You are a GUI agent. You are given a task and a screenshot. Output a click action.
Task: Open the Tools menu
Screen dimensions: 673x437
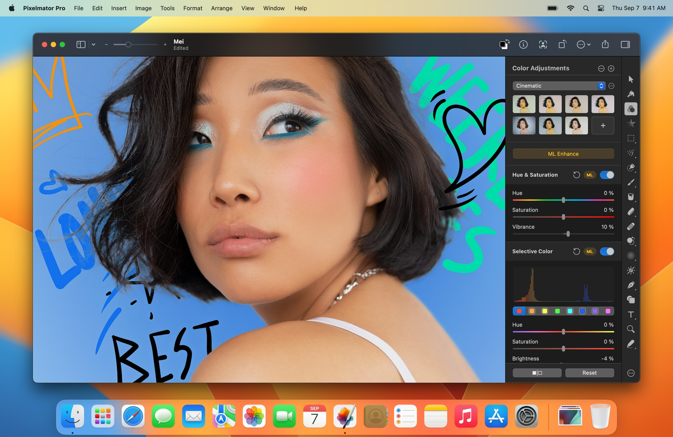(167, 8)
